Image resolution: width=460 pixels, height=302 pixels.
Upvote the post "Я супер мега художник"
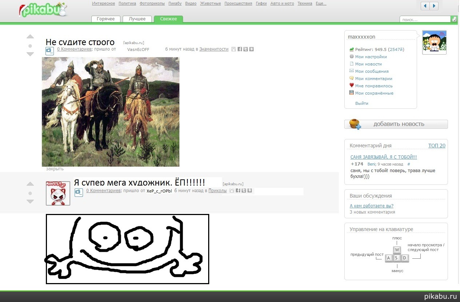30,184
